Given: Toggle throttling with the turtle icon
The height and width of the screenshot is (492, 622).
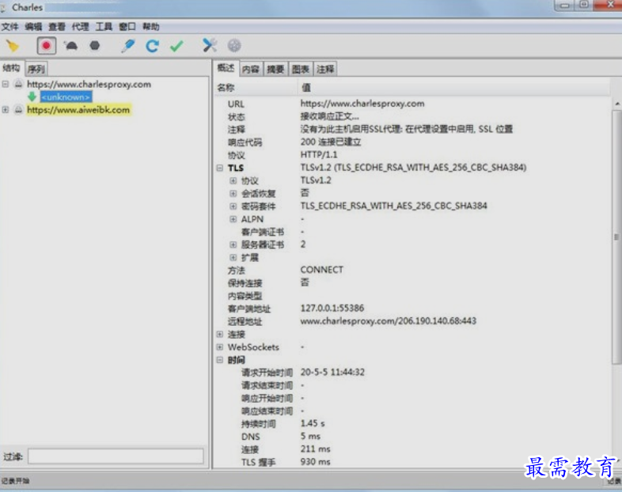Looking at the screenshot, I should point(71,46).
